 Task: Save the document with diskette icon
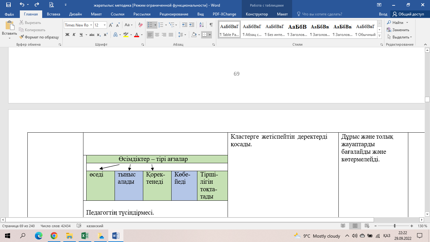pyautogui.click(x=8, y=5)
